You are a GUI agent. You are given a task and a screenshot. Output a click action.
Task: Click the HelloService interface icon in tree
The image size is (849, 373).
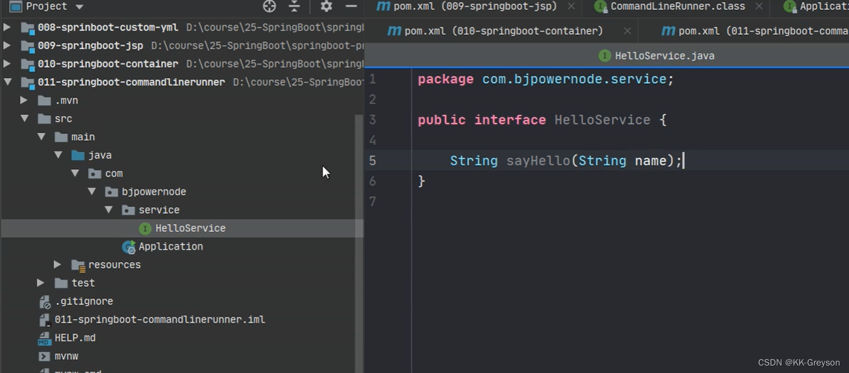145,228
